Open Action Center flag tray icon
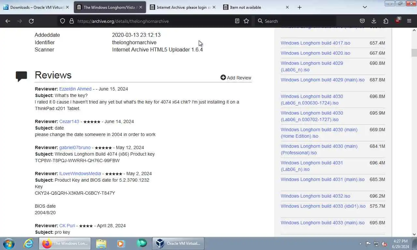This screenshot has width=417, height=250. point(368,244)
